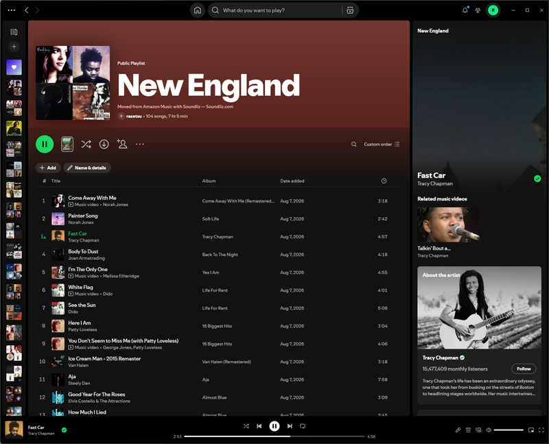Skip to the next track

[x=290, y=426]
